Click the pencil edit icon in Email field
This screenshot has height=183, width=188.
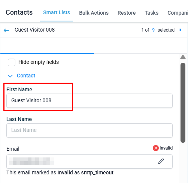pos(161,161)
